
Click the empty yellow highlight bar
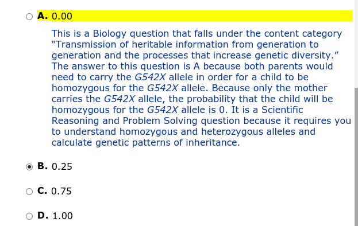pos(213,16)
